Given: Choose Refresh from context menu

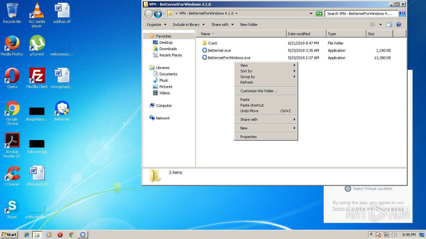Looking at the screenshot, I should 266,82.
